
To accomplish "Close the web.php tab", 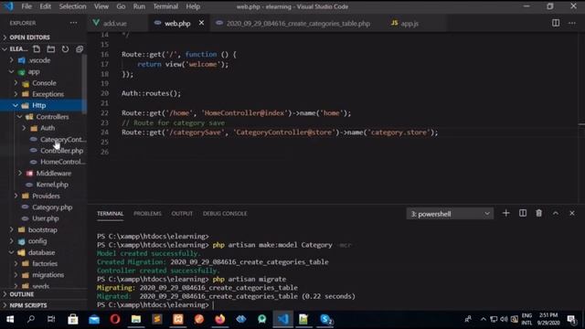I will tap(201, 23).
